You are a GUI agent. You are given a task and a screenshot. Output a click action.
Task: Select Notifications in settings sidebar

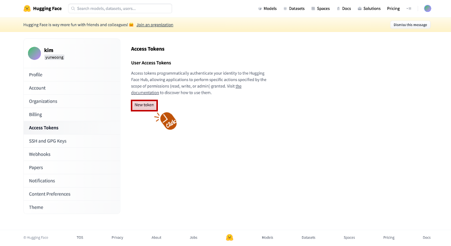[x=72, y=181]
